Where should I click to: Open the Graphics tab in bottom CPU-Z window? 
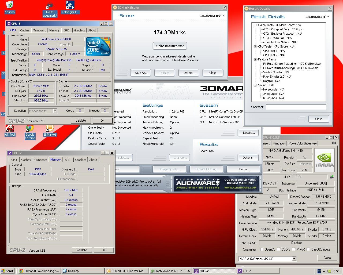tap(81, 160)
